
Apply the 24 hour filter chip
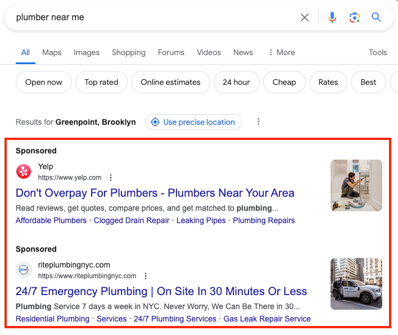[236, 82]
